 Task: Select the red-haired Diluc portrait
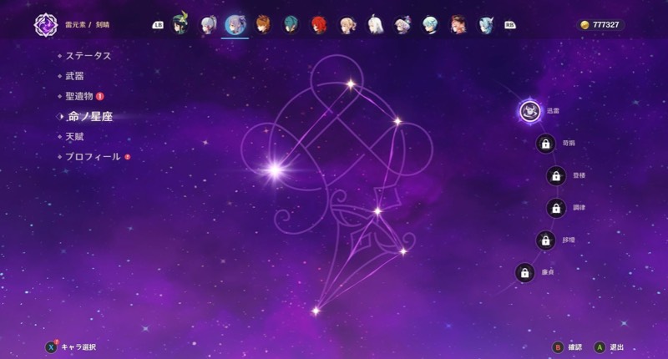click(x=319, y=25)
